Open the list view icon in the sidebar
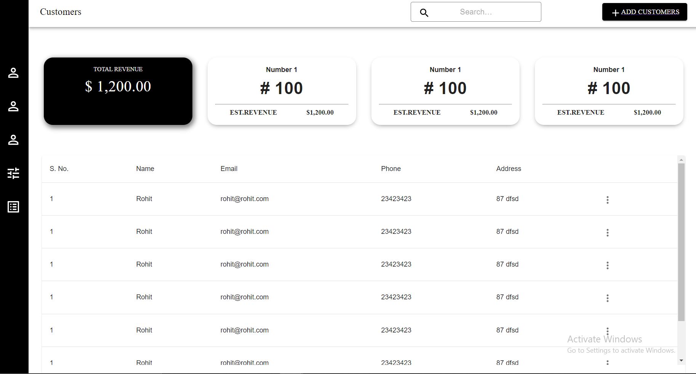Image resolution: width=696 pixels, height=374 pixels. (13, 207)
